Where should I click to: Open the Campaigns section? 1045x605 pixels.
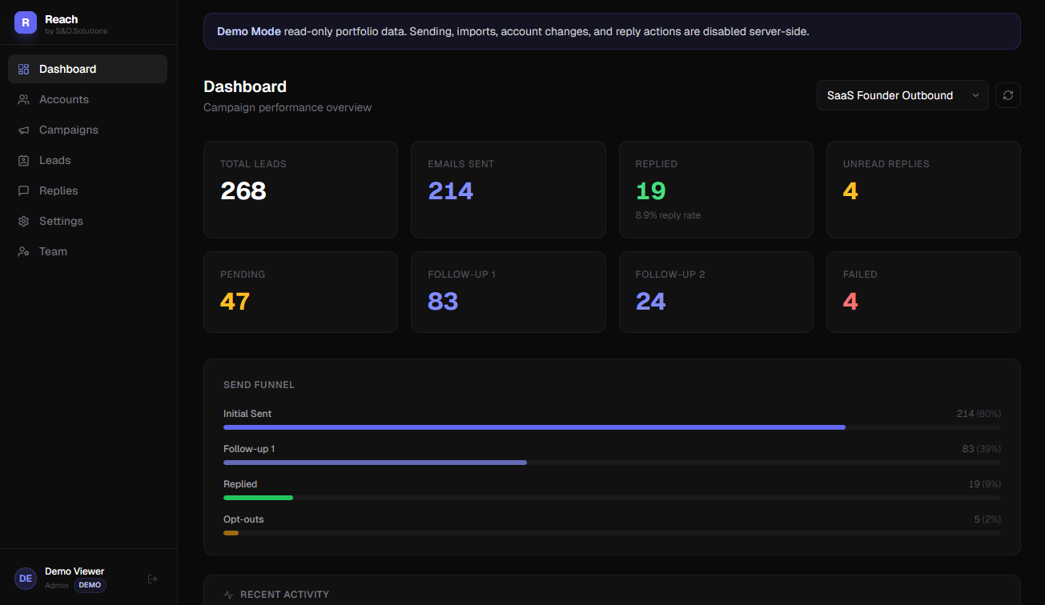click(88, 130)
